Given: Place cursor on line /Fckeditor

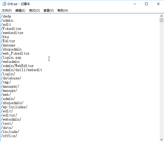Looking at the screenshot, I should coord(11,29).
